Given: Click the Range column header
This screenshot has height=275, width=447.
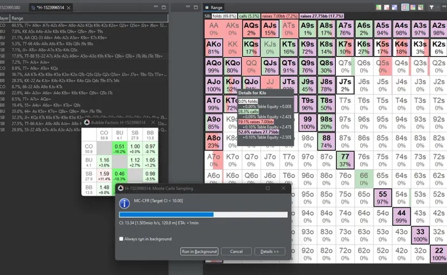Looking at the screenshot, I should click(x=89, y=19).
